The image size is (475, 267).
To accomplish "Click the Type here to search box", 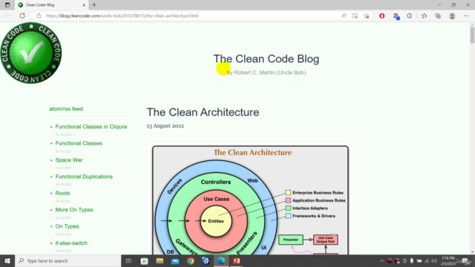I will [68, 260].
